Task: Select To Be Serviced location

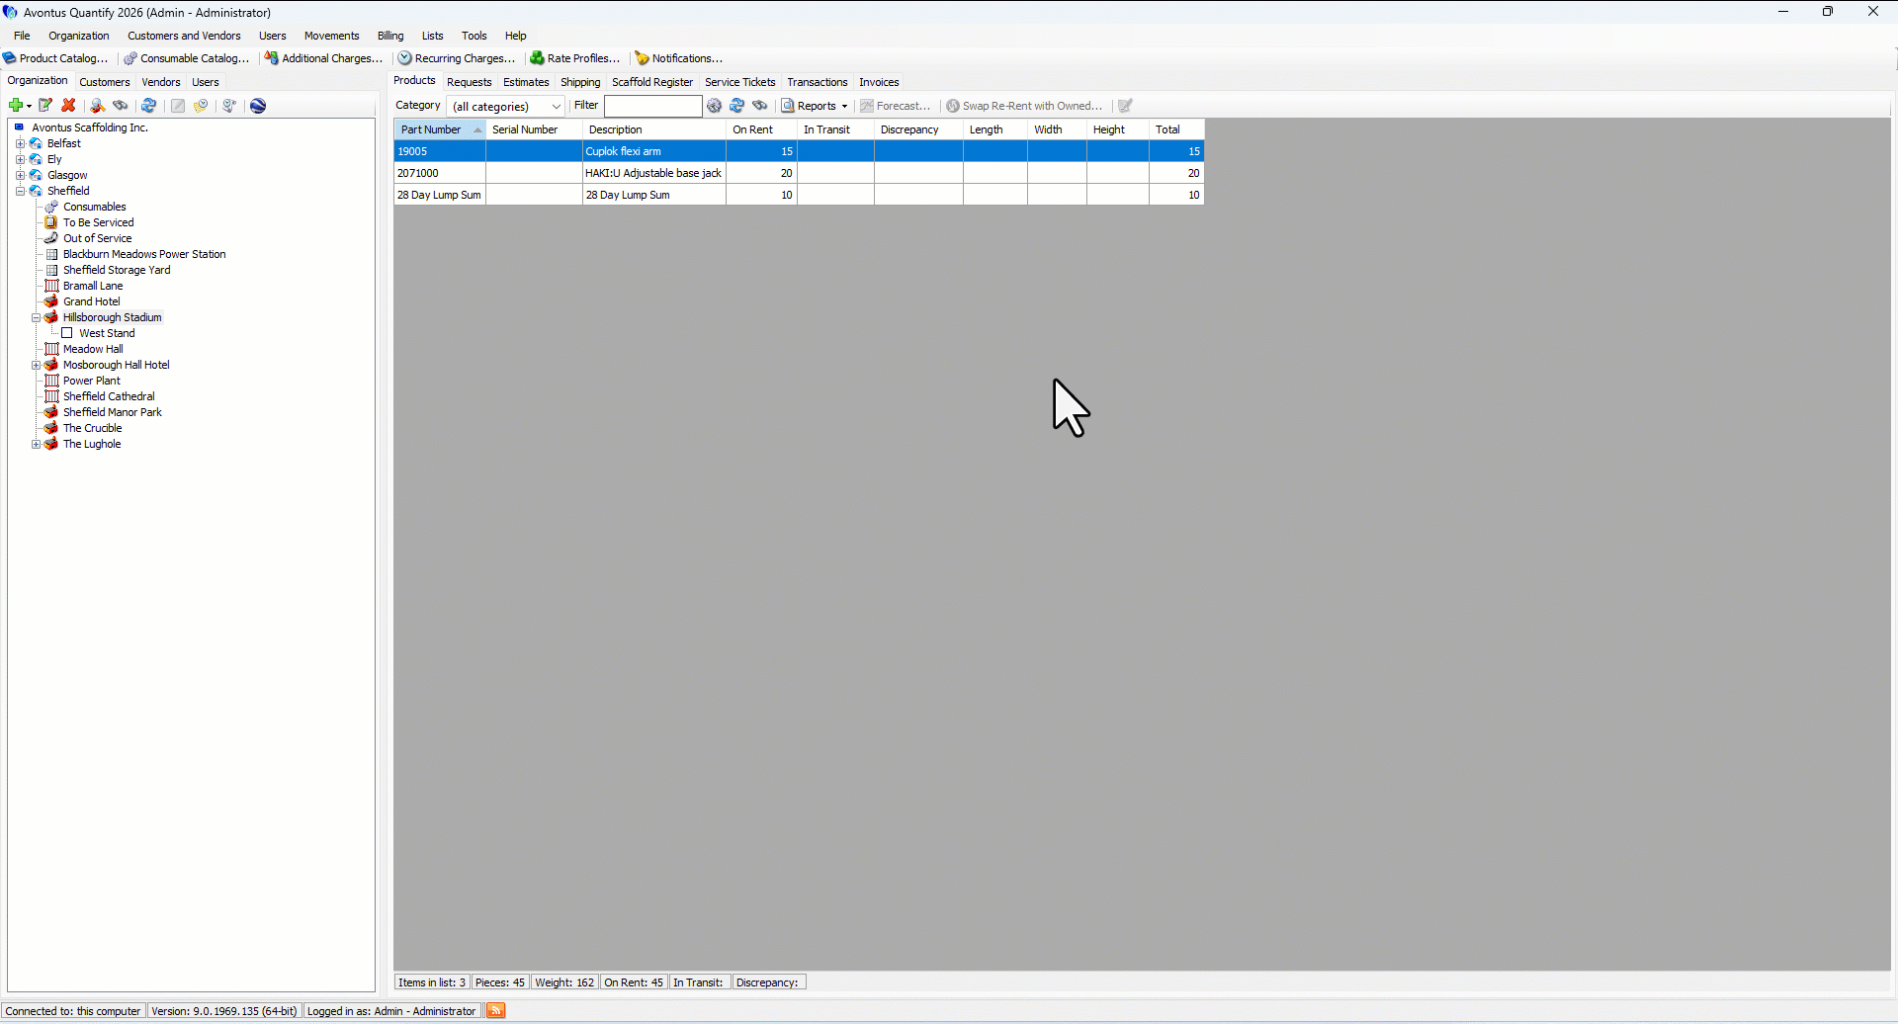Action: [99, 222]
